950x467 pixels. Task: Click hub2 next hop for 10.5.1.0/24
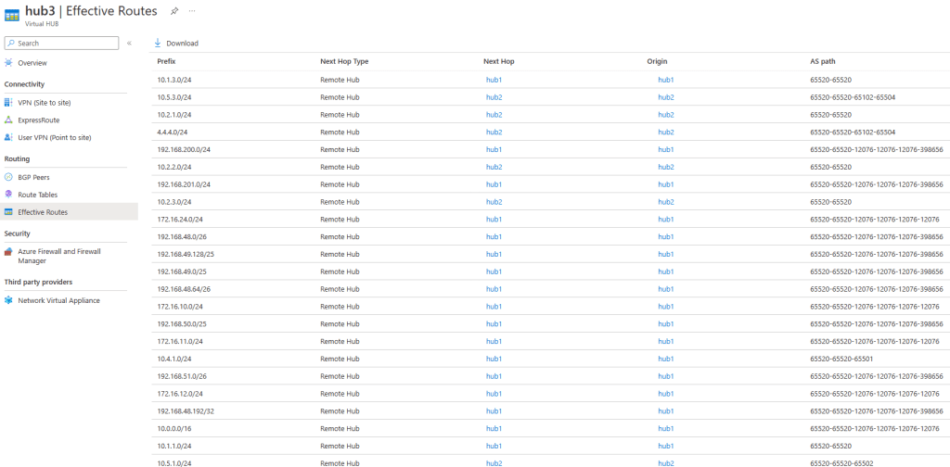click(494, 462)
